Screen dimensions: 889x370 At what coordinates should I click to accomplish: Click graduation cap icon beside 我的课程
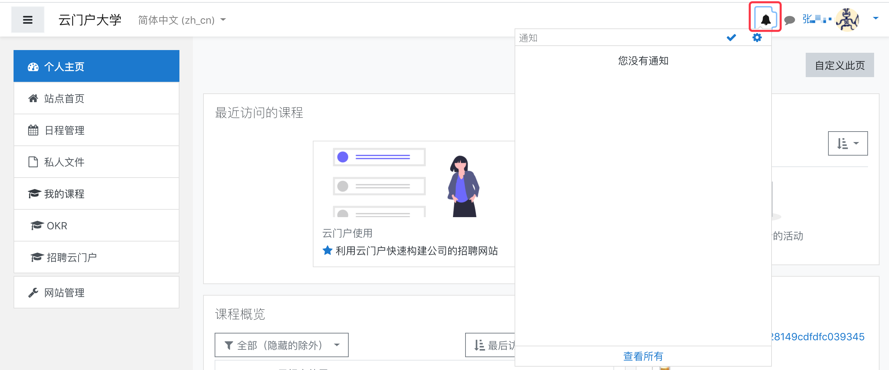tap(35, 193)
